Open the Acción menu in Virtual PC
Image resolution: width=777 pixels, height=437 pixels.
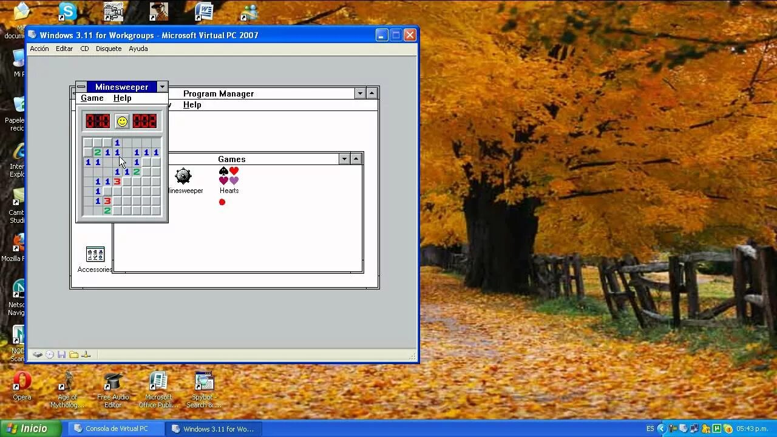[39, 49]
